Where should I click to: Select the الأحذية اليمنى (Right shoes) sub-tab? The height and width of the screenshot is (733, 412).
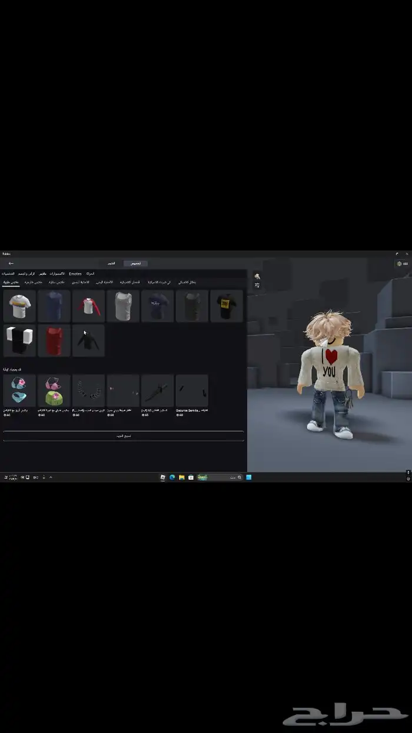(104, 282)
